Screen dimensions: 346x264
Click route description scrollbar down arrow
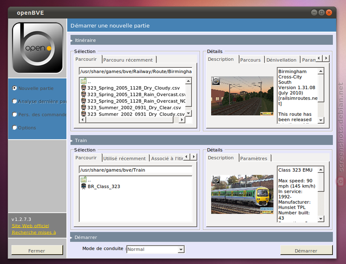coord(321,120)
